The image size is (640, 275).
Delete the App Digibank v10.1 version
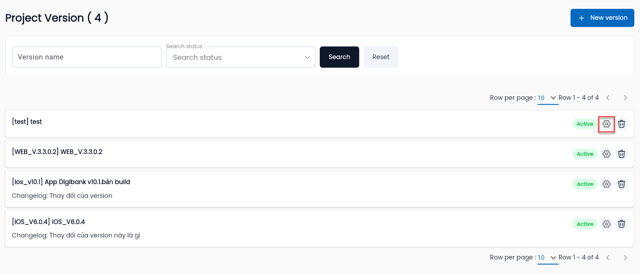[621, 184]
